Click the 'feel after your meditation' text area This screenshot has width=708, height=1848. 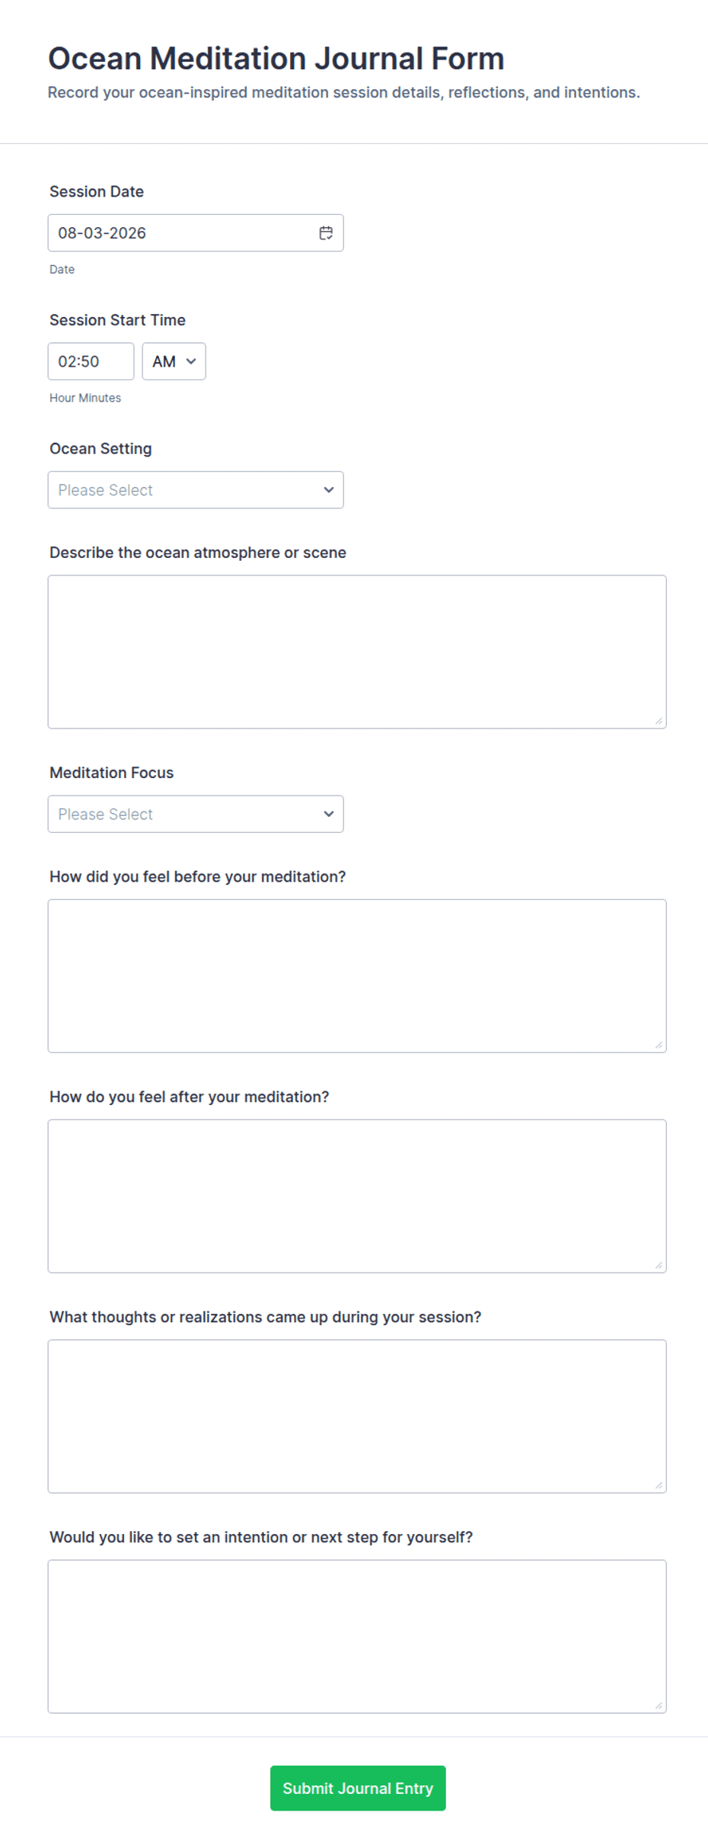[x=357, y=1196]
